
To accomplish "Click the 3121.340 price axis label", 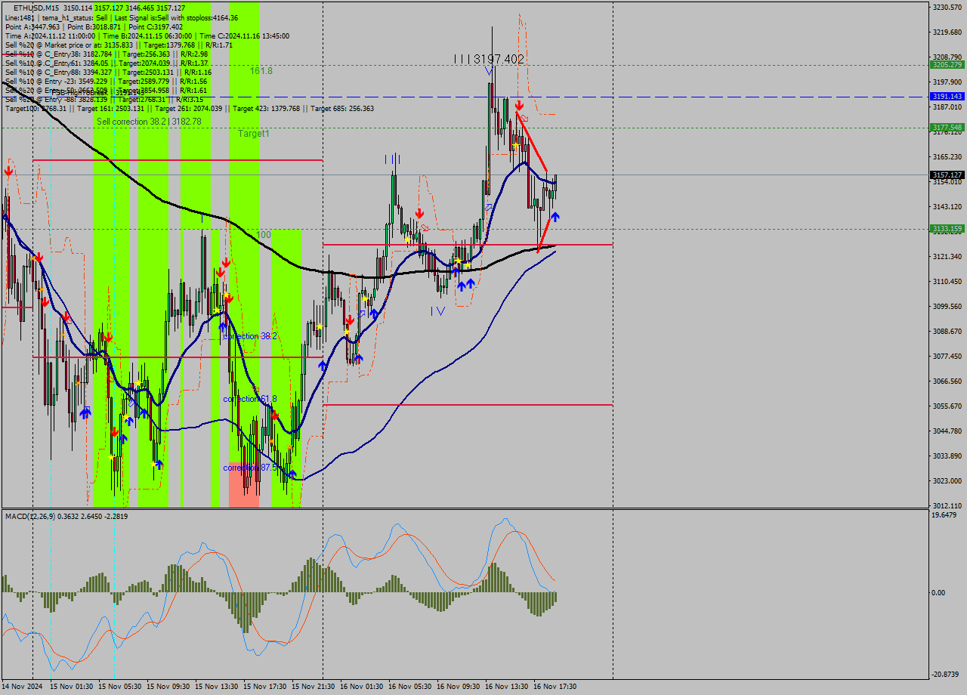I will coord(947,256).
